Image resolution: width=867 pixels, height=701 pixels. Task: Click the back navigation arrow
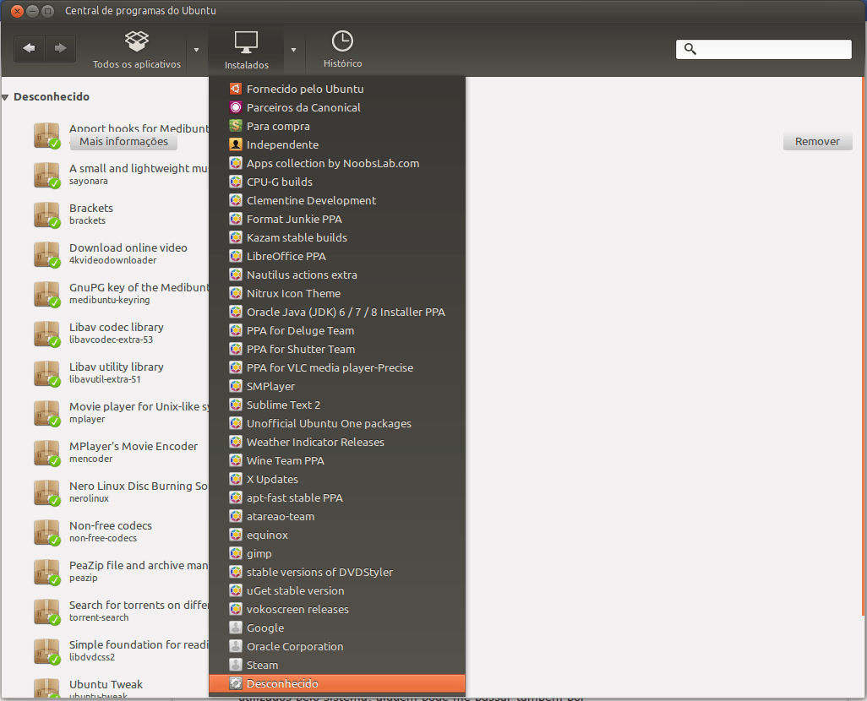(x=30, y=49)
